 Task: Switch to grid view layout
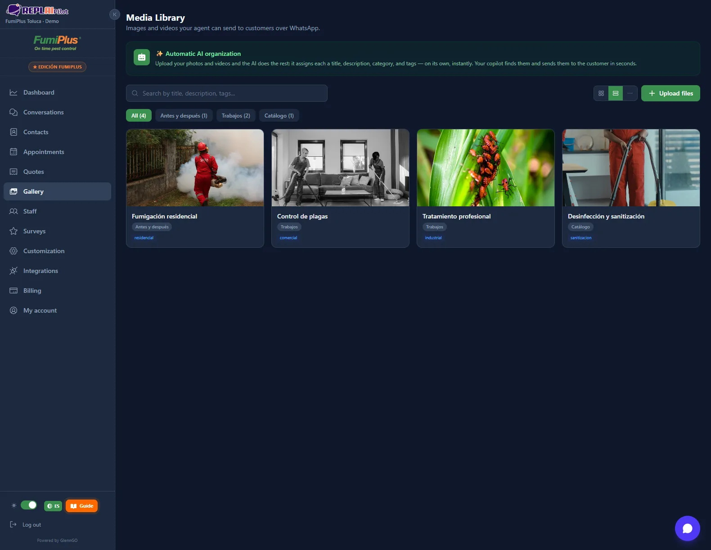pyautogui.click(x=601, y=93)
